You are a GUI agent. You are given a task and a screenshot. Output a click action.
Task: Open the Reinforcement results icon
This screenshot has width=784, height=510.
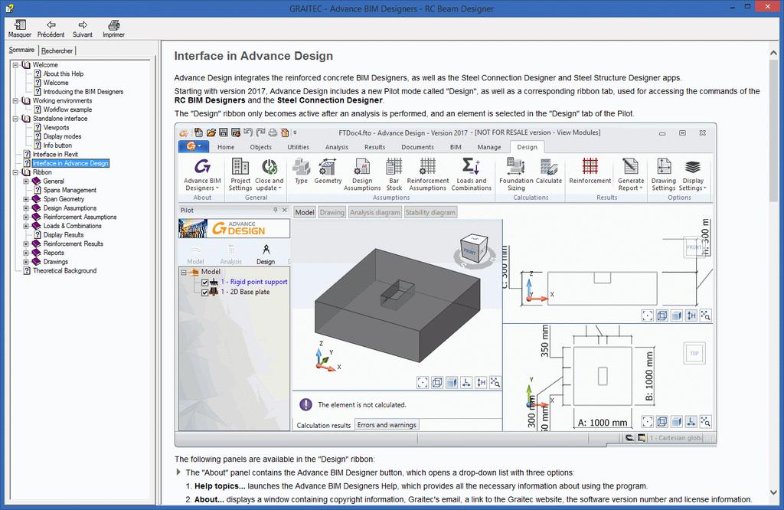click(590, 166)
